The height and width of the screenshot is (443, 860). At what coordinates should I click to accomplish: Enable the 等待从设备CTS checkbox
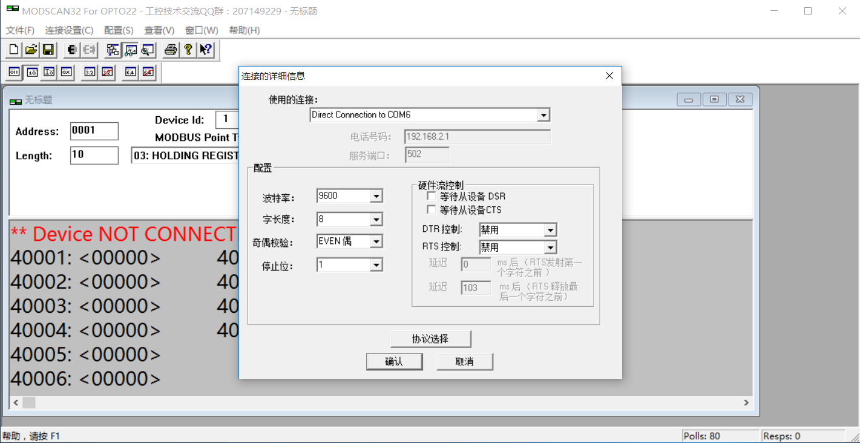(x=432, y=210)
